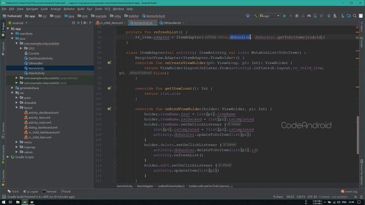Open the SDK Manager download icon
Image resolution: width=365 pixels, height=205 pixels.
point(342,16)
